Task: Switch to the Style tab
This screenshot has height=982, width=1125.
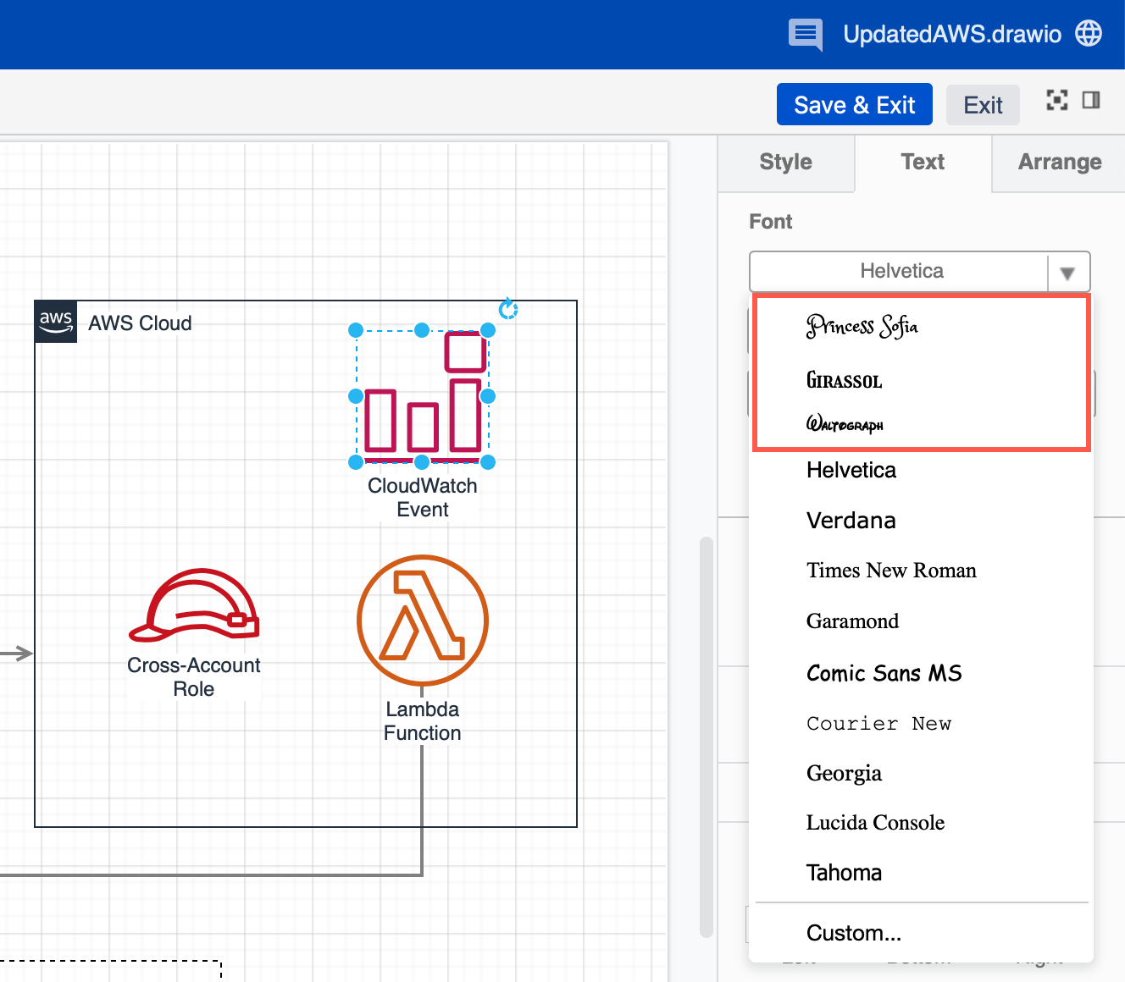Action: coord(785,162)
